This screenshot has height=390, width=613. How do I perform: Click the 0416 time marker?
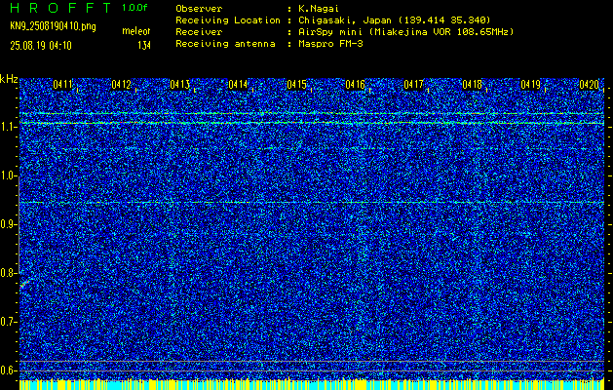(x=356, y=85)
